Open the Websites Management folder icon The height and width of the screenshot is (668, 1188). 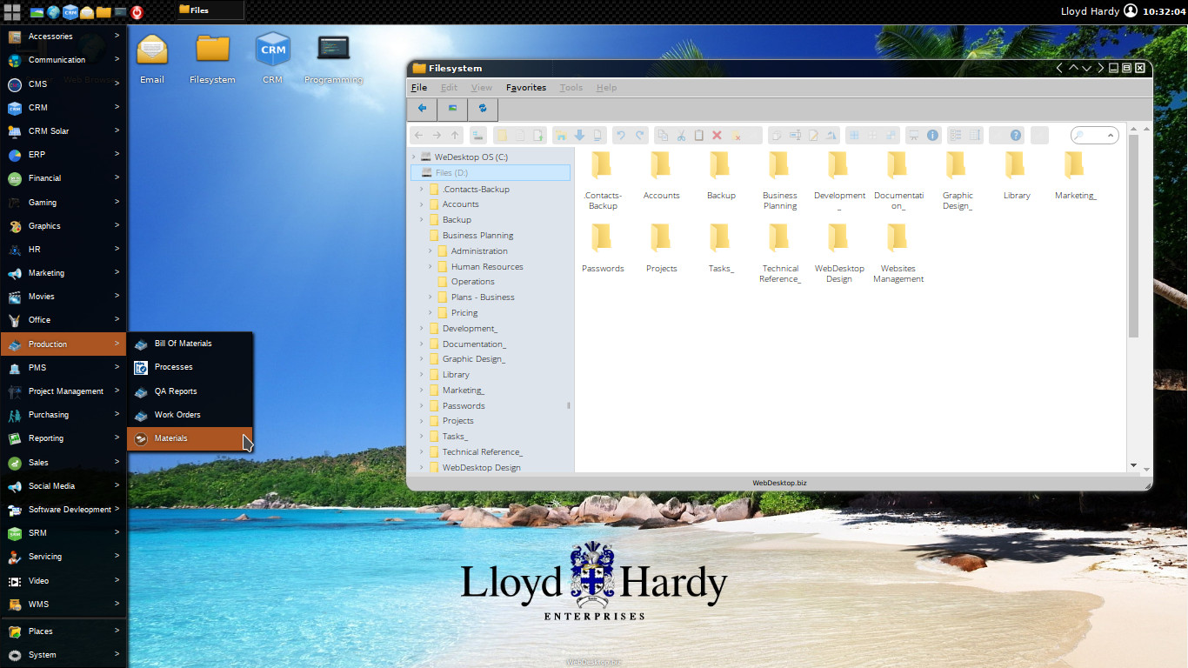pos(898,237)
